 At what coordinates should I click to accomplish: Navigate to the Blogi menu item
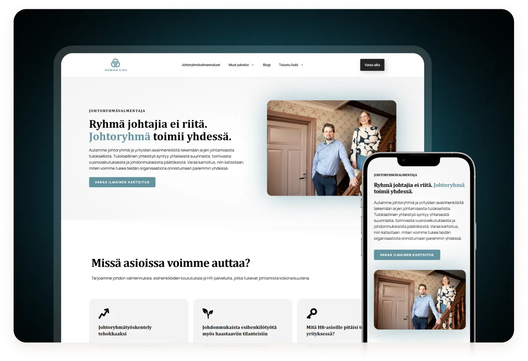[x=266, y=65]
